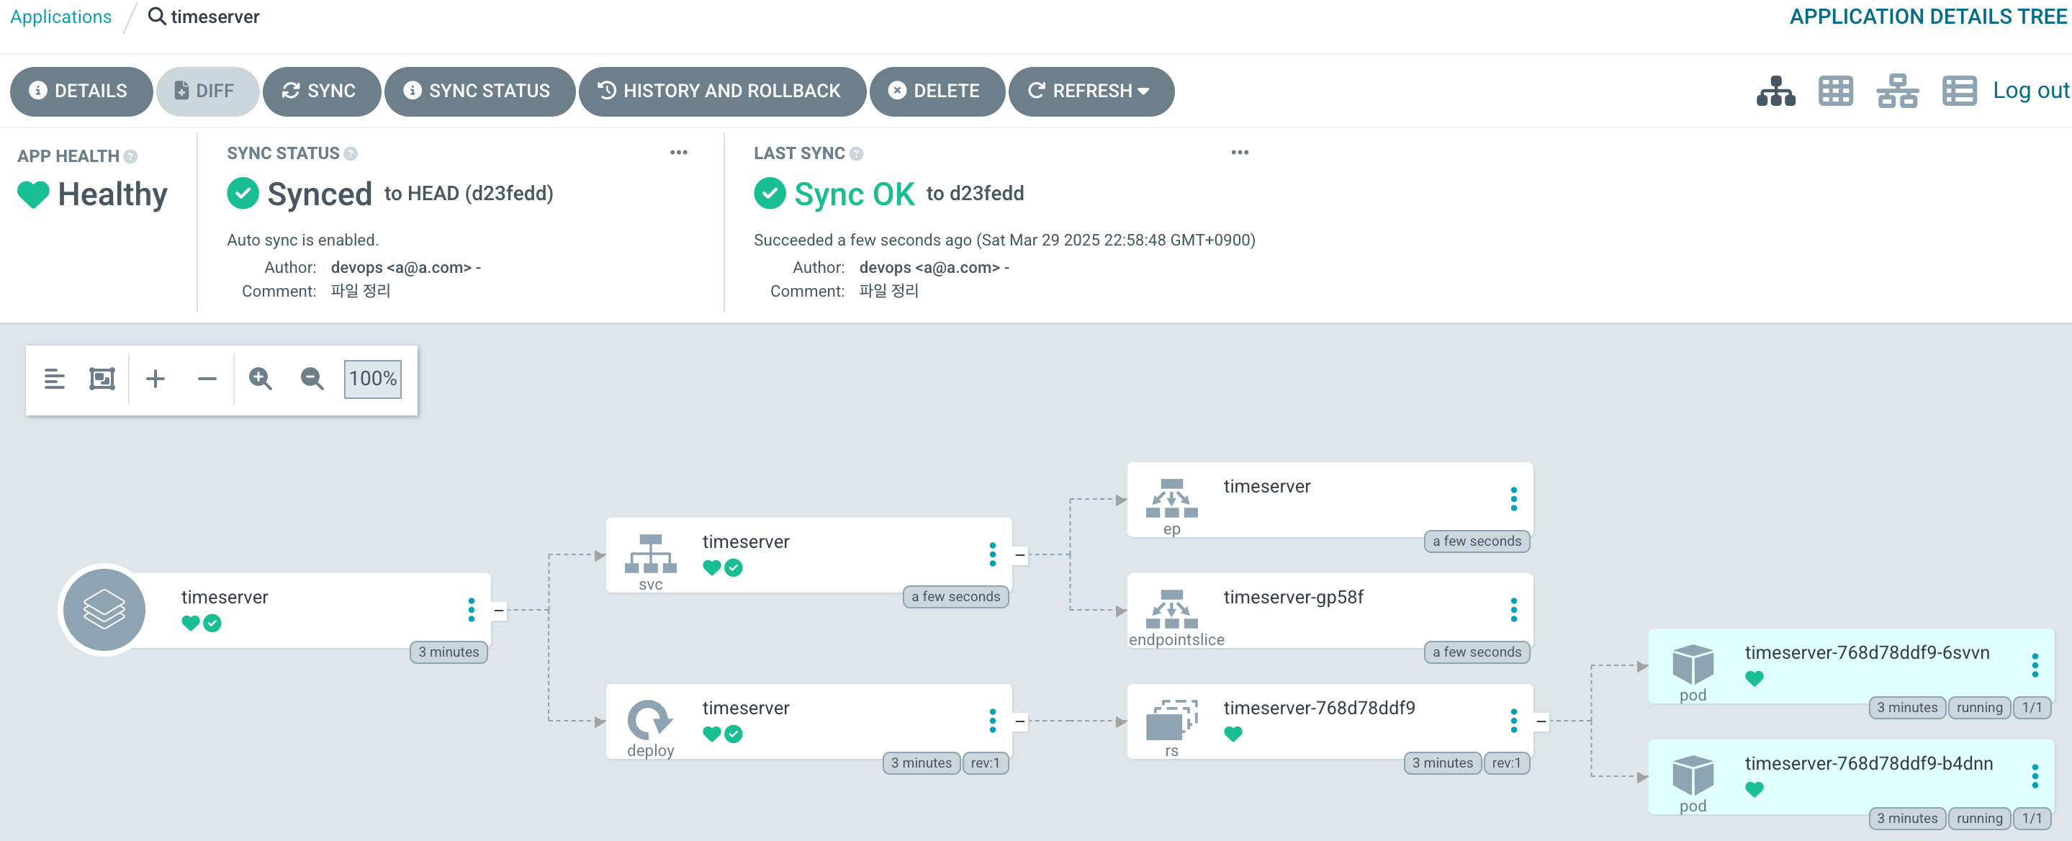Zoom in on the resource graph
Viewport: 2072px width, 841px height.
(x=260, y=378)
